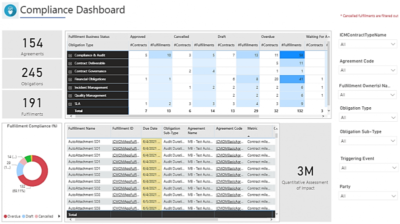This screenshot has height=224, width=400.
Task: Expand the Contract Governance row
Action: (70, 71)
